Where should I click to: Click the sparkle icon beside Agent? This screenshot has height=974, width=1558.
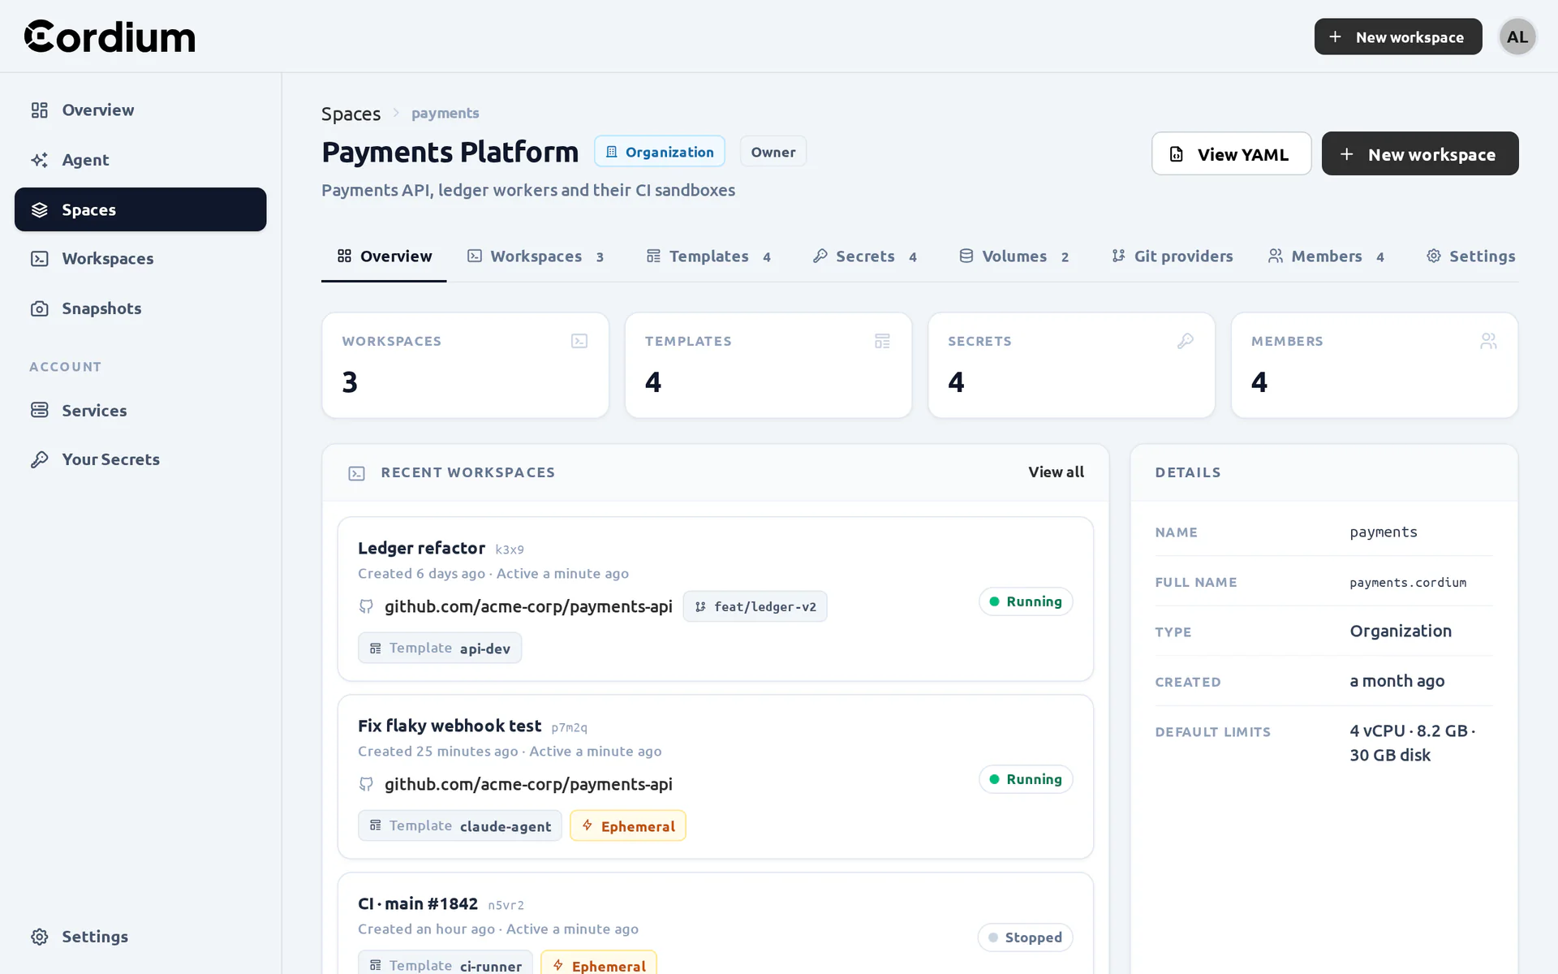40,160
